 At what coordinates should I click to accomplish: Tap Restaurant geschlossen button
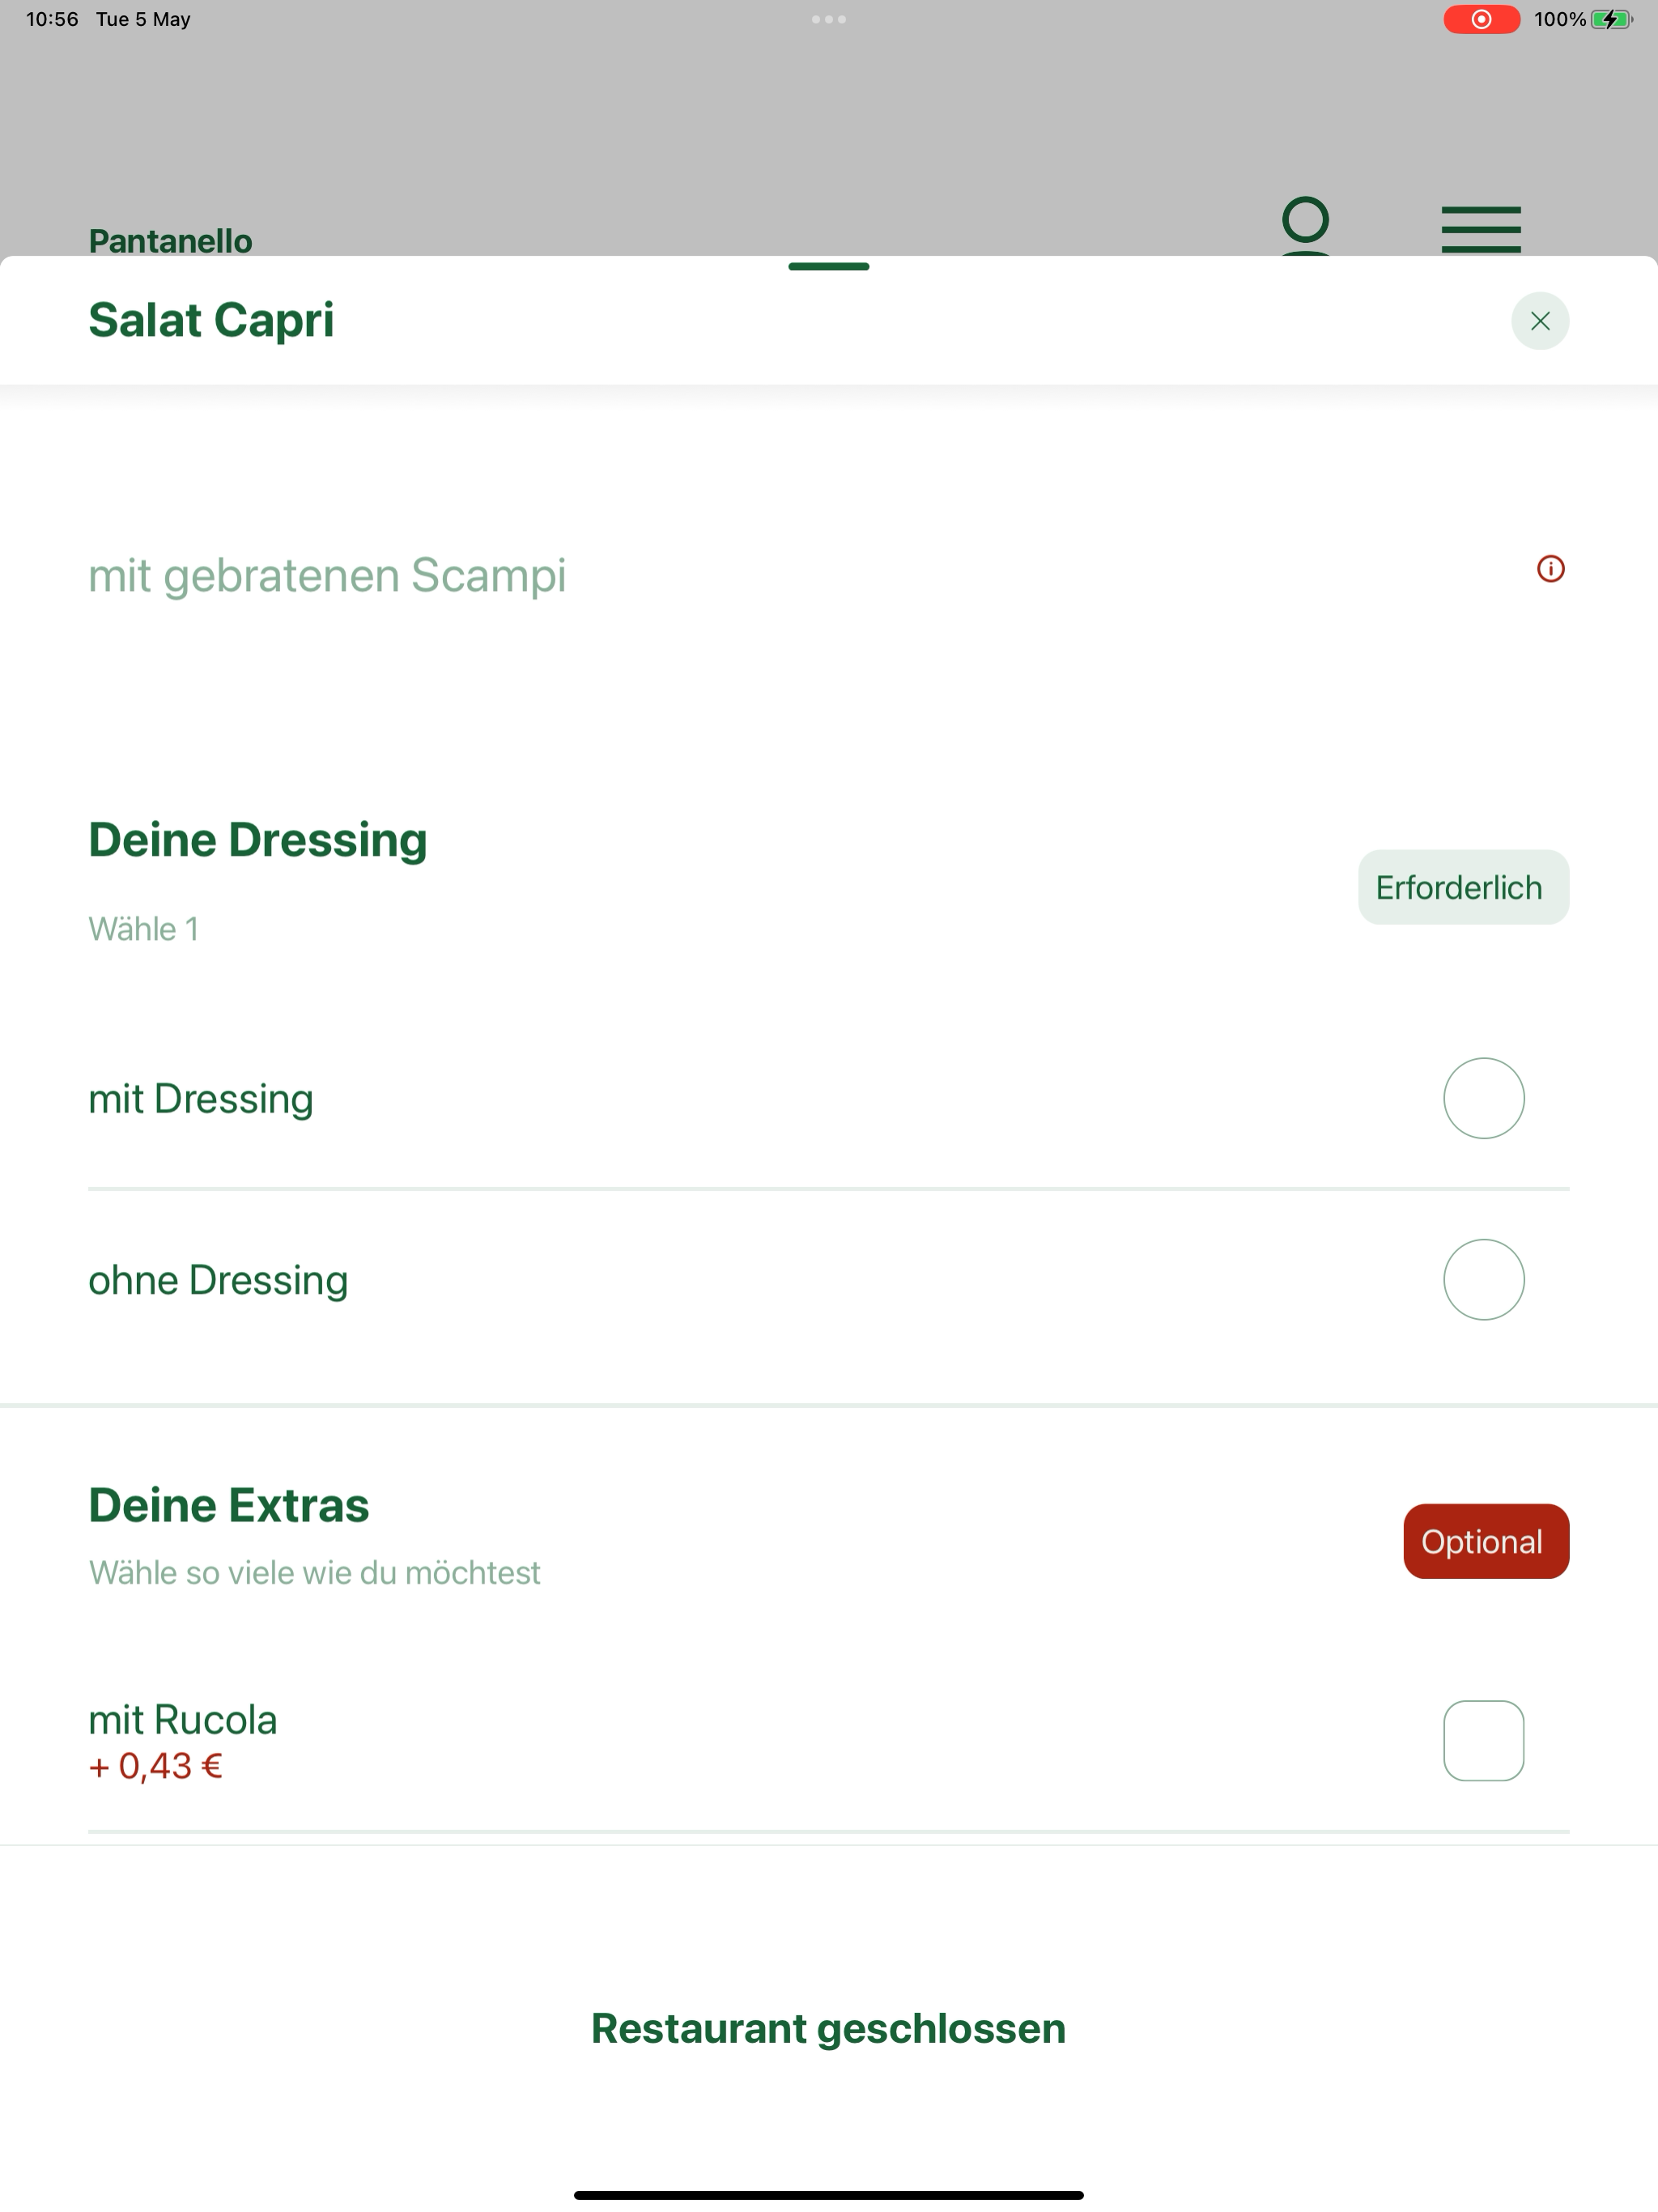pos(829,2028)
